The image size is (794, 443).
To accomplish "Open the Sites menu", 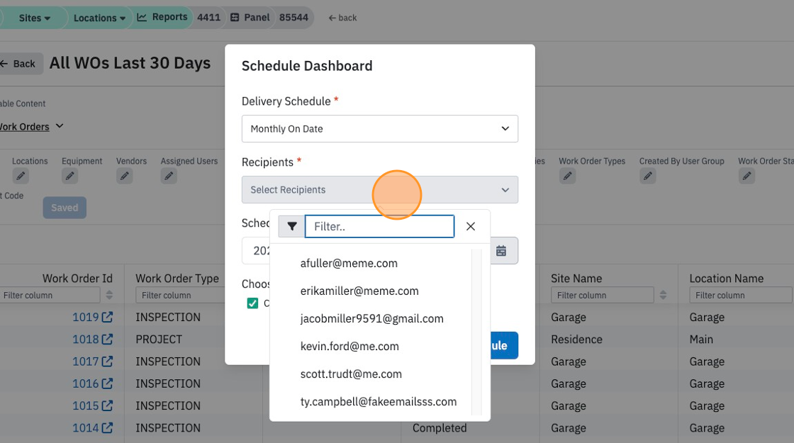I will [x=34, y=18].
